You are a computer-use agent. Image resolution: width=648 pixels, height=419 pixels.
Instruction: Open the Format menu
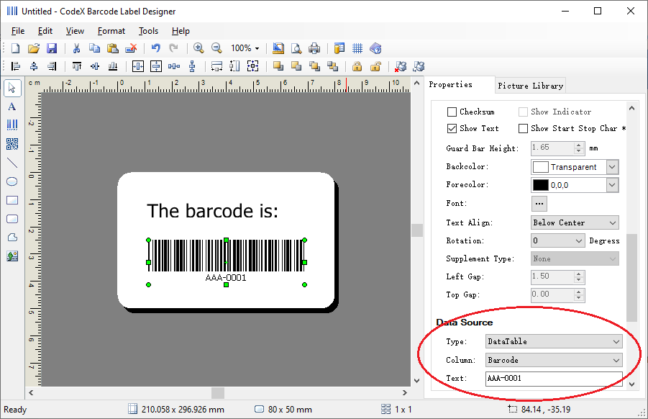coord(111,31)
